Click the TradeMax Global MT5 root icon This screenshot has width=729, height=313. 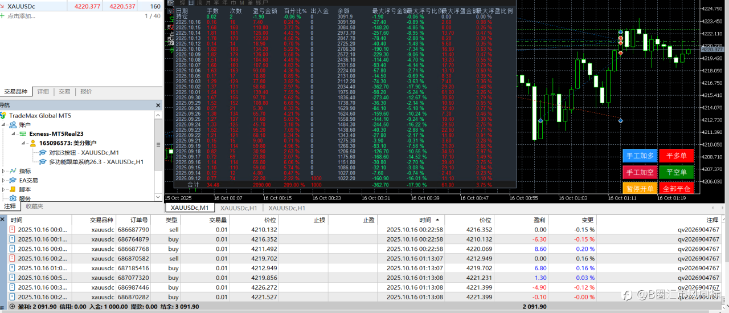(x=3, y=116)
